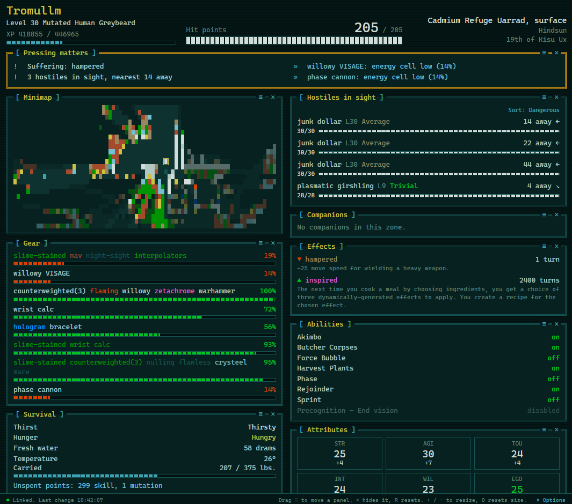Click the XP progress bar under the level
The image size is (572, 504).
click(91, 42)
